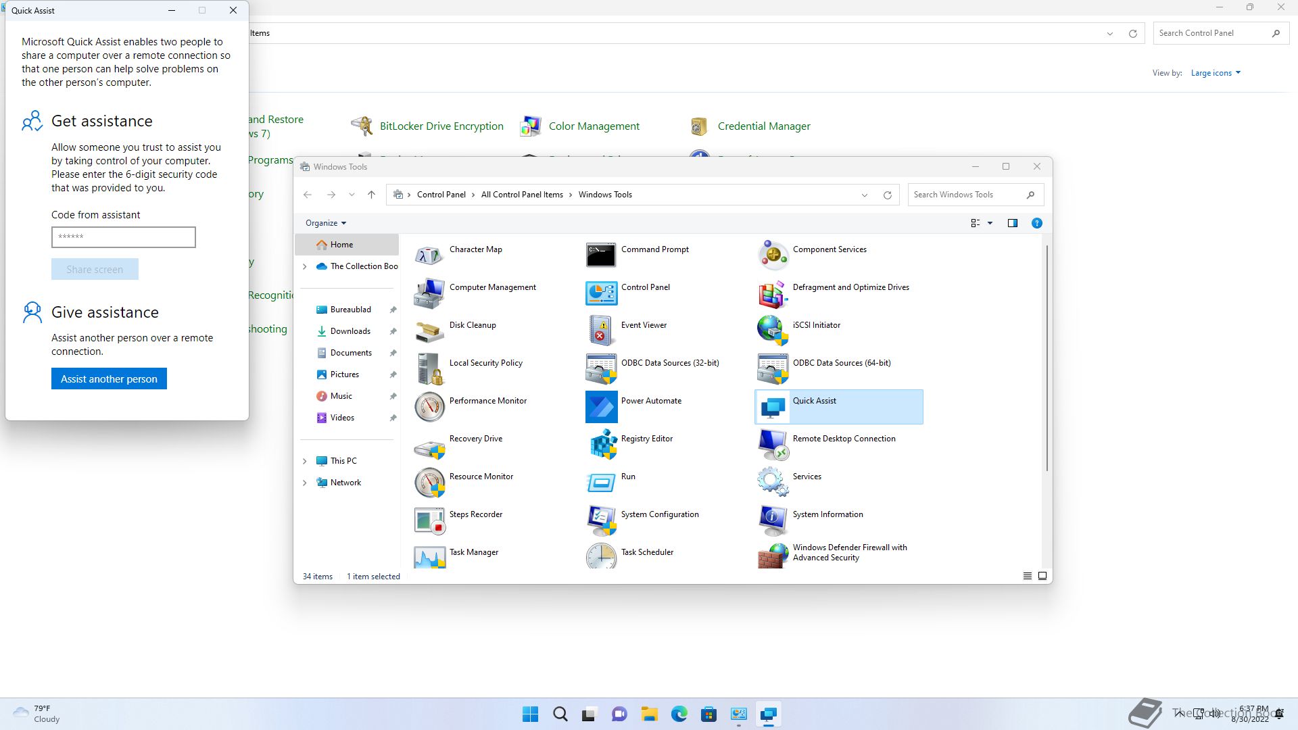
Task: Click the Search Windows Tools box
Action: pos(976,195)
